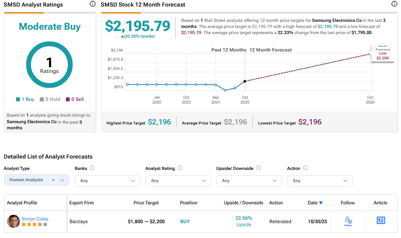Click the Action info icon

coord(305,168)
